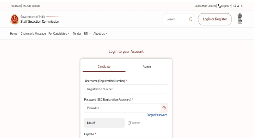Click the language translate icon

[219, 6]
